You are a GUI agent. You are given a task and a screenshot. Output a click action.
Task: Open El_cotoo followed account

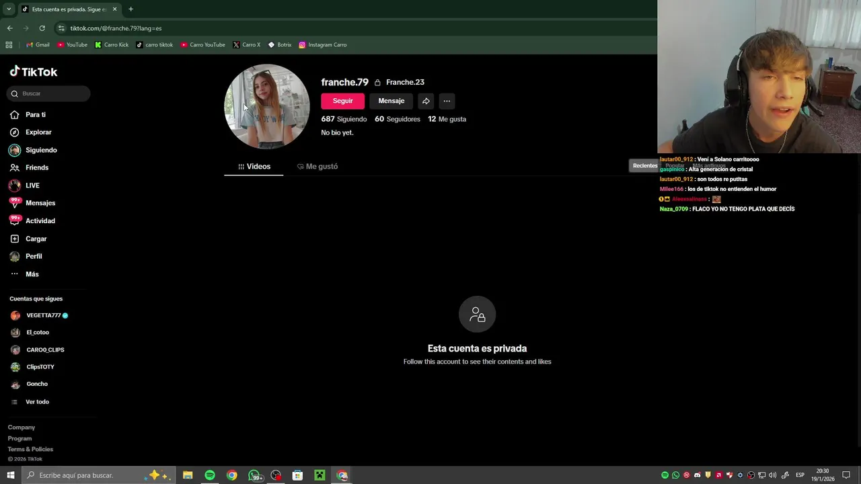click(x=30, y=332)
